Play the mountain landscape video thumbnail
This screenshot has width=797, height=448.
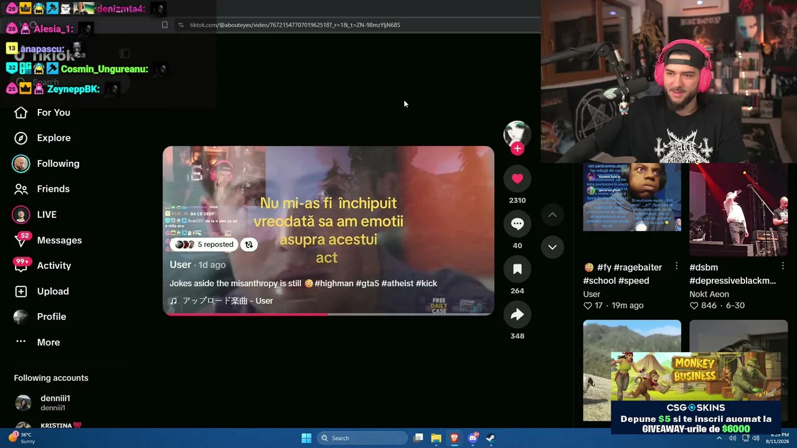coord(632,370)
